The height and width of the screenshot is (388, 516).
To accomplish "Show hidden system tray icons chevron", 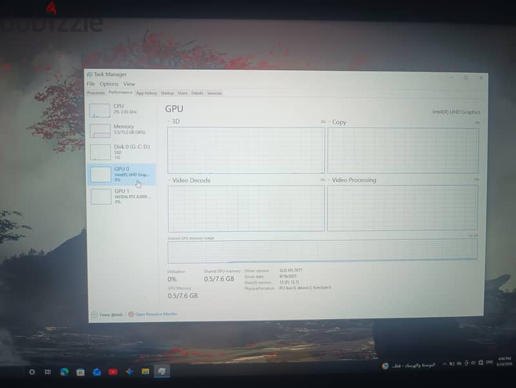I will click(444, 364).
